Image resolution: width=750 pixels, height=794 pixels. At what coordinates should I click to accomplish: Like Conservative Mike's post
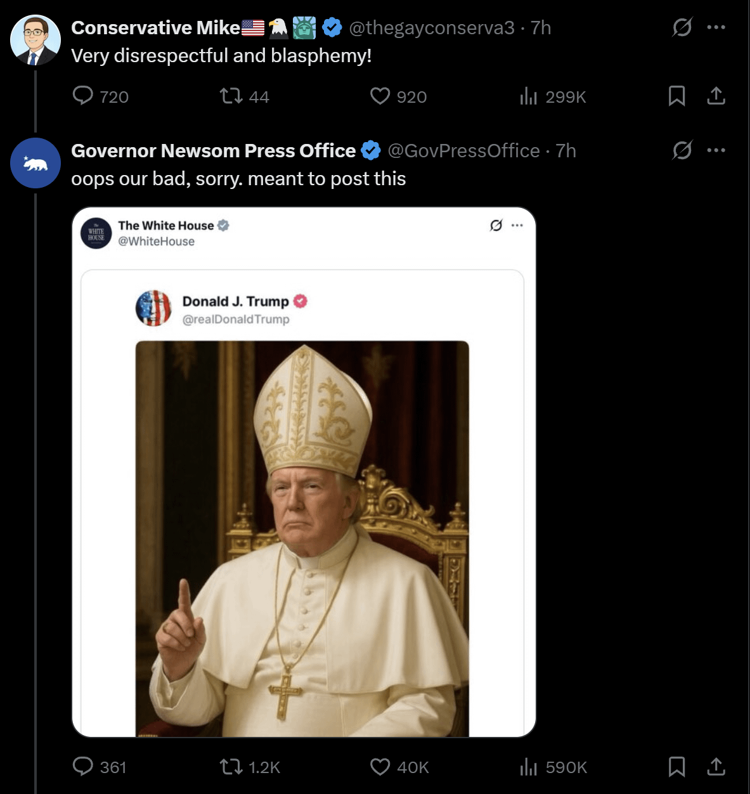click(x=380, y=96)
